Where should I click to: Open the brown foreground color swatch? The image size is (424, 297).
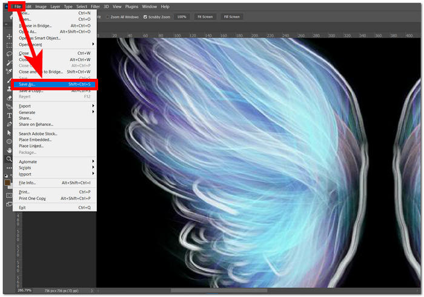coord(7,182)
